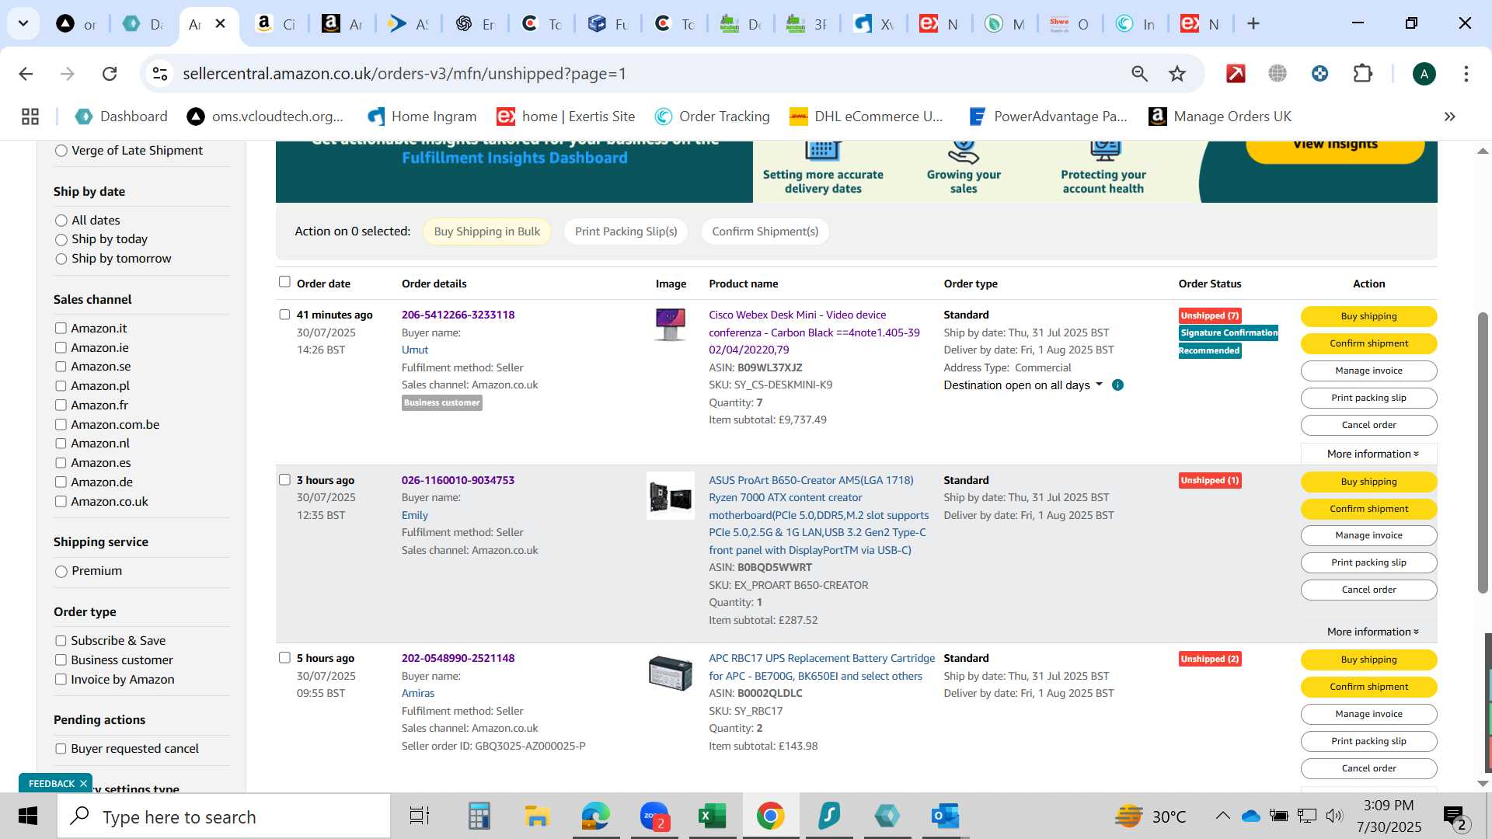
Task: Show more bookmarks with double chevron
Action: coord(1449,117)
